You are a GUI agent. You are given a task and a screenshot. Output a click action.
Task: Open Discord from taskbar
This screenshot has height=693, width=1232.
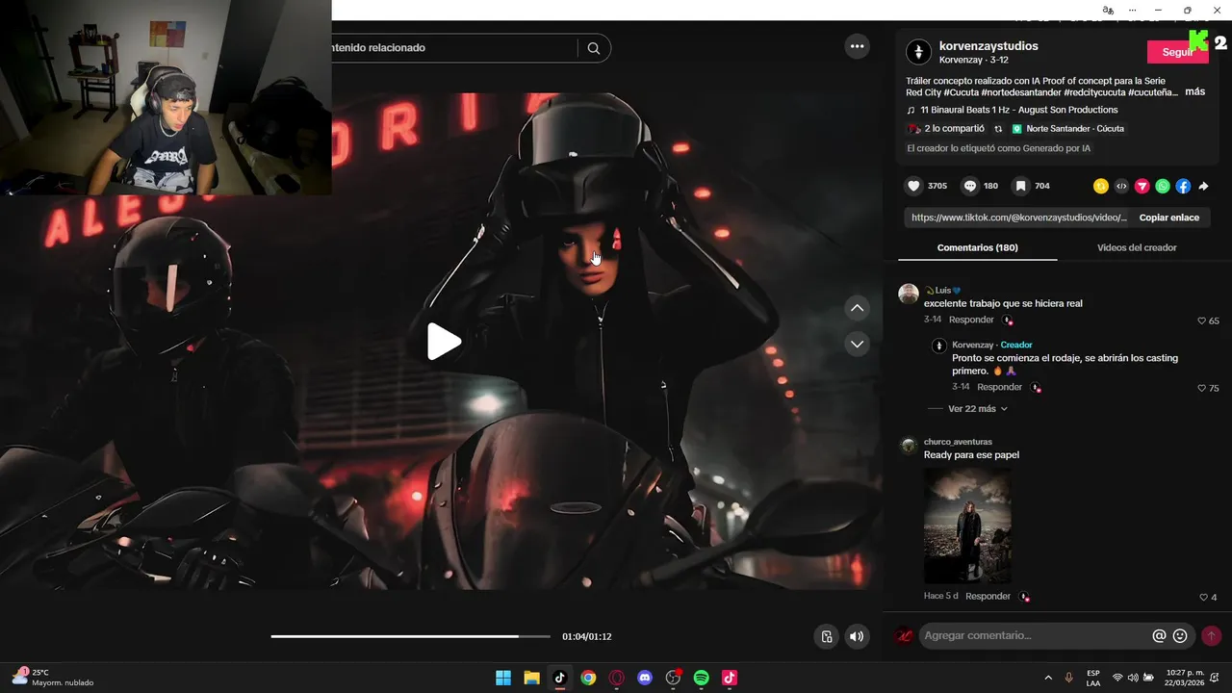coord(645,678)
